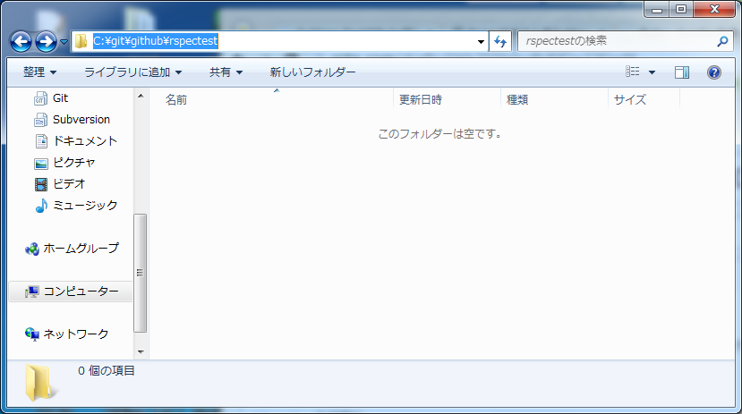Click navigation pane scrollbar up arrow
This screenshot has height=414, width=742.
pyautogui.click(x=141, y=96)
